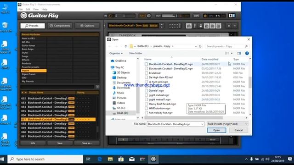Click the Date modified column header
Screen dimensions: 294x165
coord(210,59)
